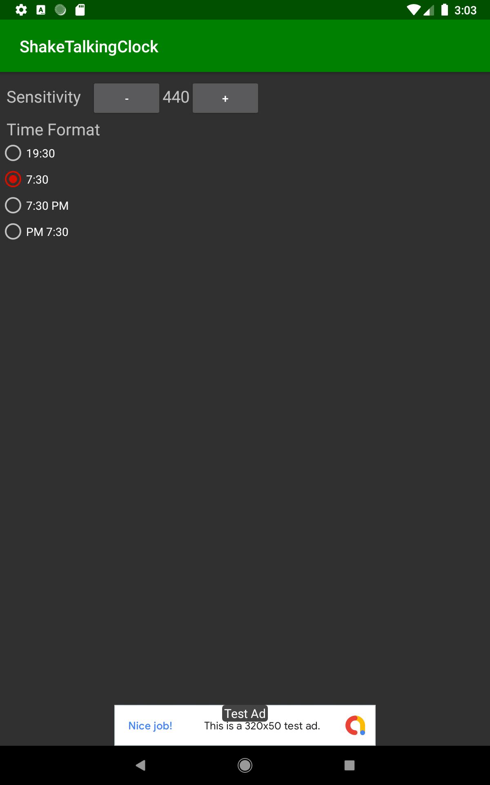This screenshot has width=490, height=785.
Task: Go back with the navigation back button
Action: pos(140,765)
